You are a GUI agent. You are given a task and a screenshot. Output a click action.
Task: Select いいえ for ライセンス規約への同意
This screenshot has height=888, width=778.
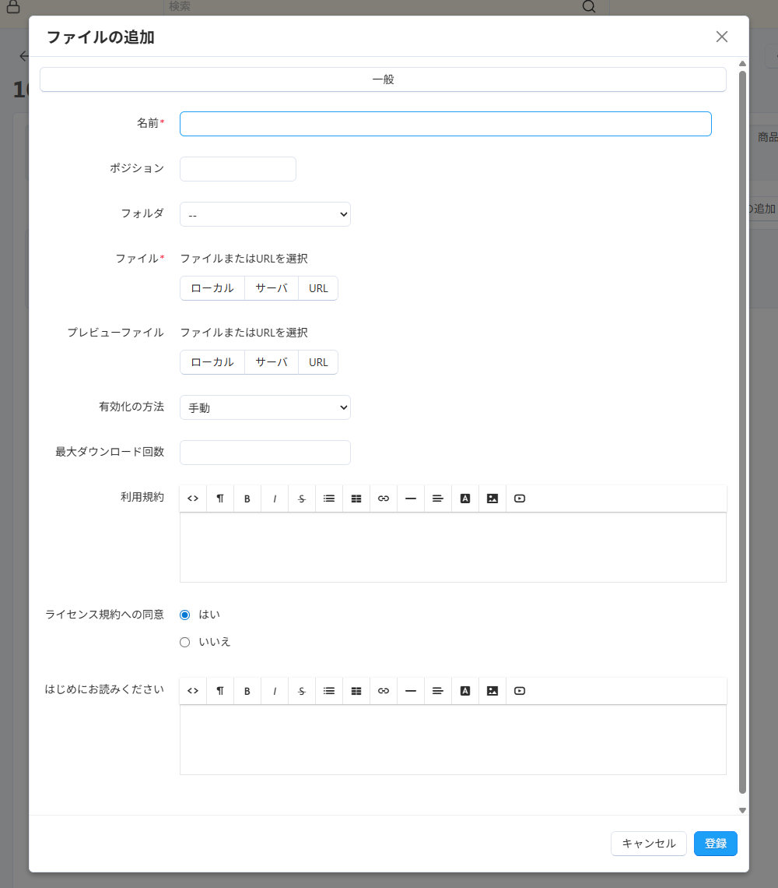[x=184, y=642]
